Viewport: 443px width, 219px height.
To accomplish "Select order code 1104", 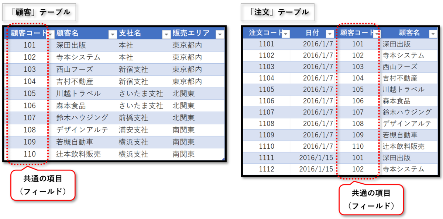I will [x=267, y=78].
